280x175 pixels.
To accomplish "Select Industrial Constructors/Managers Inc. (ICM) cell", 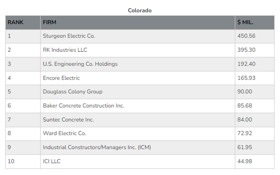I will tap(97, 147).
